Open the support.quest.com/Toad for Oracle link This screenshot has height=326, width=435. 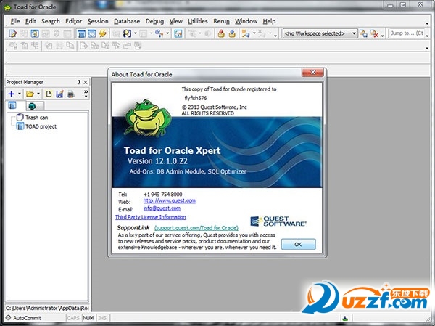pos(196,228)
